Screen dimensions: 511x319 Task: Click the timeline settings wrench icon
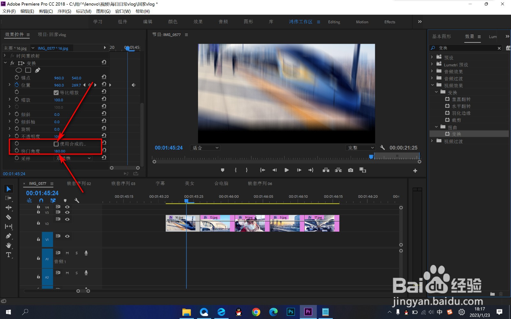click(x=77, y=200)
